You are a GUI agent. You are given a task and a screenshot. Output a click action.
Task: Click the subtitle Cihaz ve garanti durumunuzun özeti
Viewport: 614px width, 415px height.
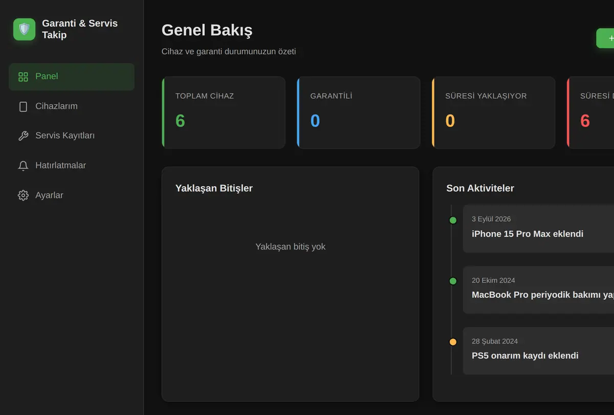[229, 52]
